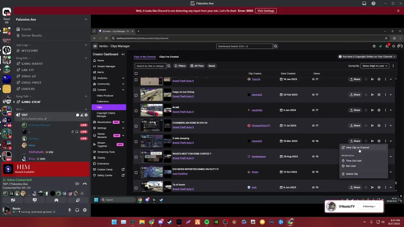Check the box for fuegz on sus timing clip
The image size is (404, 227).
(136, 95)
